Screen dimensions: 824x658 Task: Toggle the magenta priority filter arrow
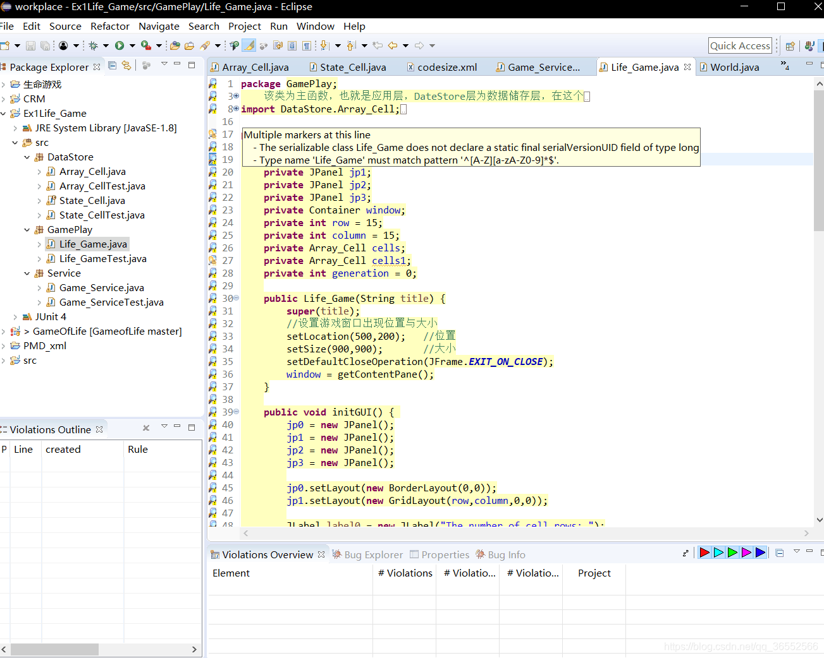point(746,553)
